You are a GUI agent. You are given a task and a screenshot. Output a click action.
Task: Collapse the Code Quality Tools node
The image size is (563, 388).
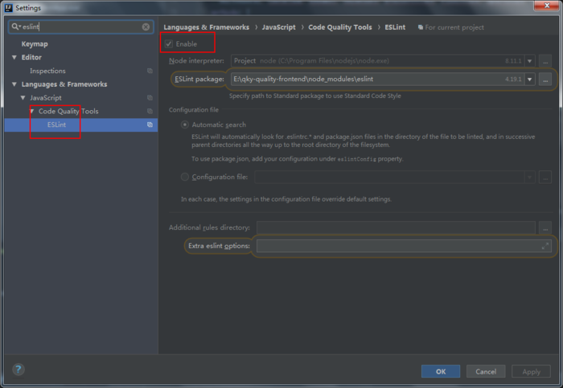32,112
